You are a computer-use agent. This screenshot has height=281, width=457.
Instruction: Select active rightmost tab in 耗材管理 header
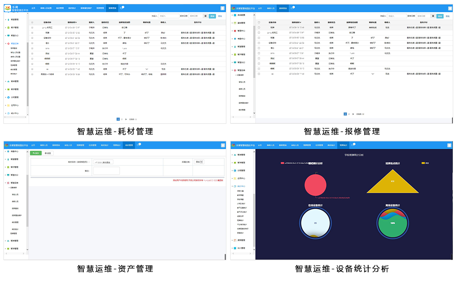point(113,8)
